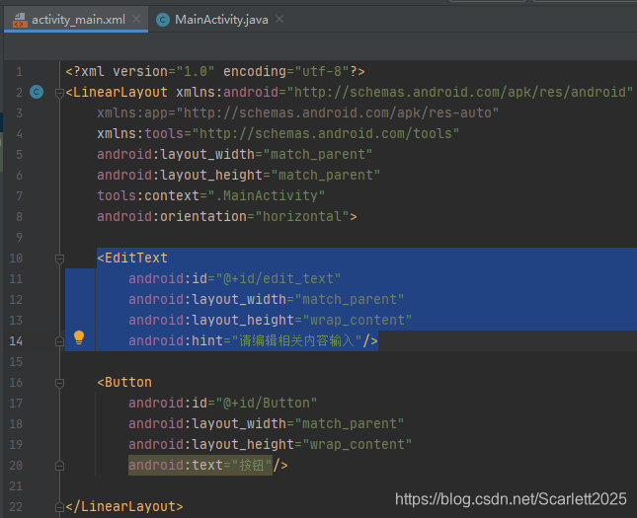Click the "@+id/Button" id value
The width and height of the screenshot is (637, 518).
click(266, 403)
